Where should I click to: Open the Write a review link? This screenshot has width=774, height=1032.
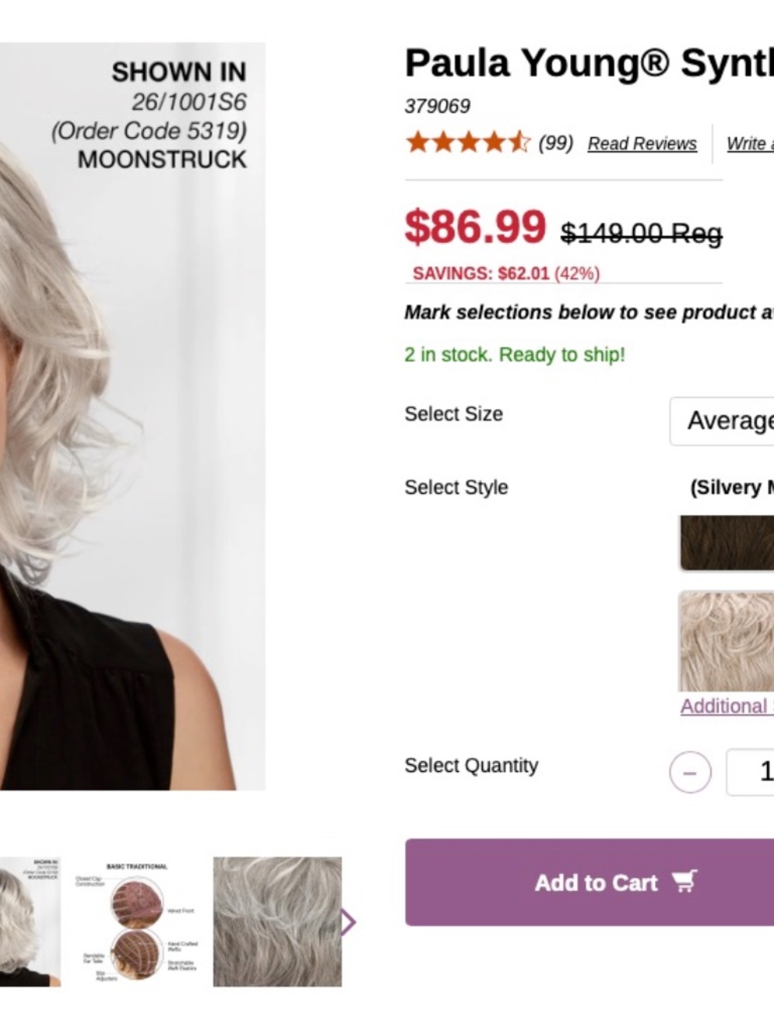(x=750, y=144)
